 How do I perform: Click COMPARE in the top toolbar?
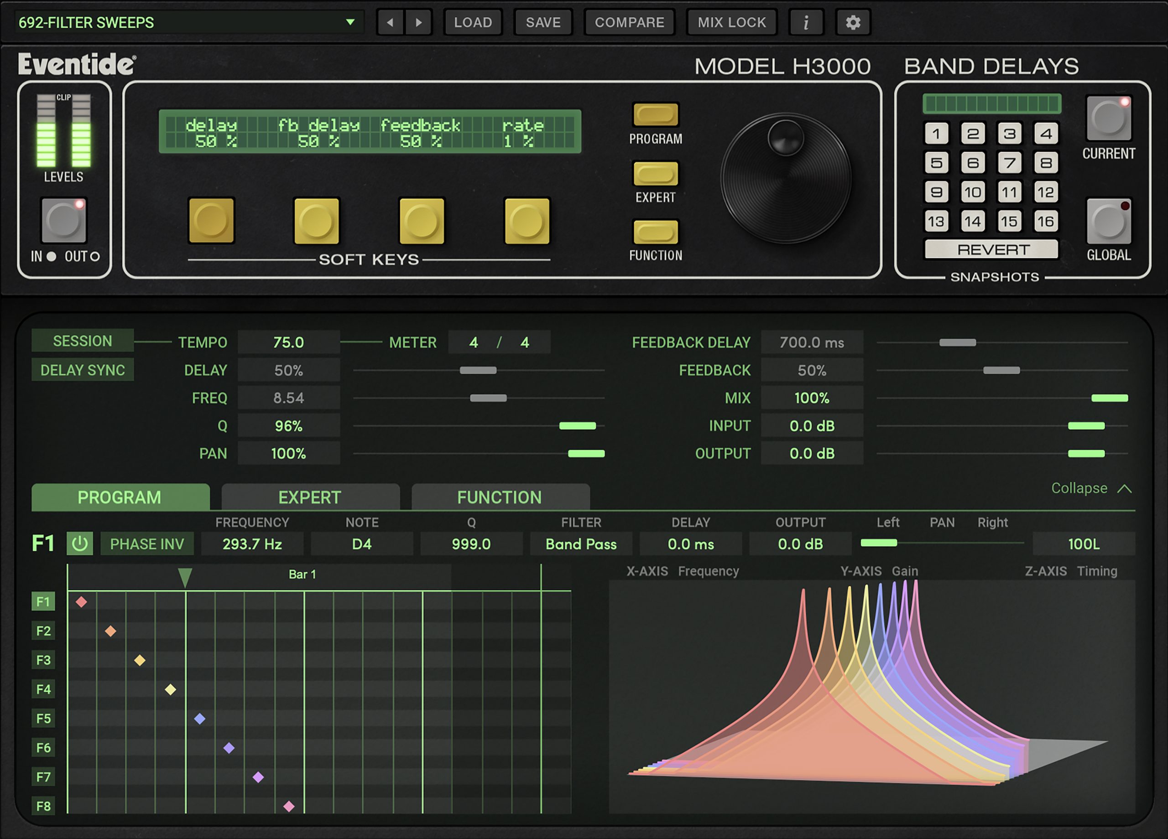[629, 22]
